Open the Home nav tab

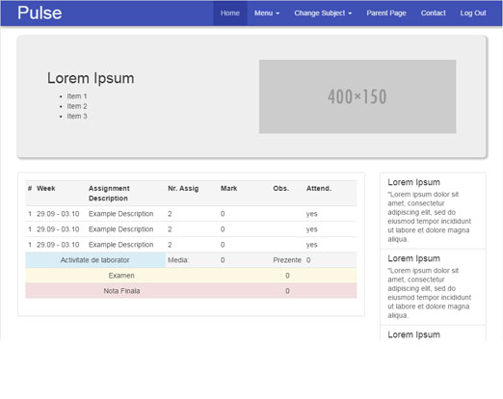click(x=230, y=13)
